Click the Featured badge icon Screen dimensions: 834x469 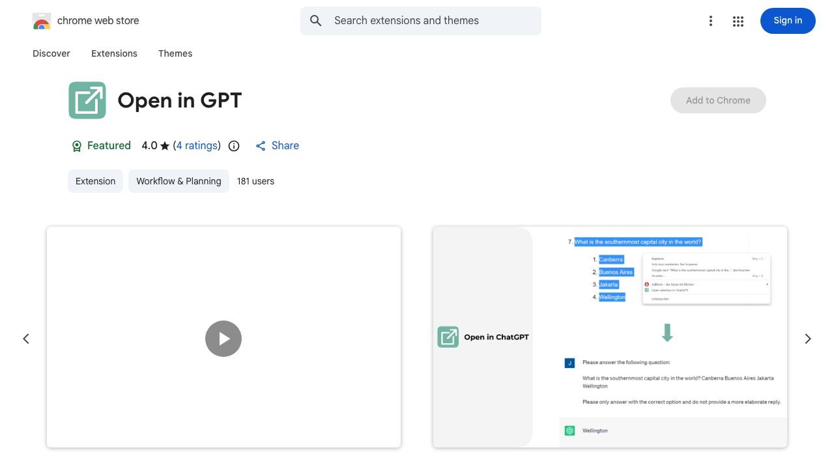click(x=77, y=146)
